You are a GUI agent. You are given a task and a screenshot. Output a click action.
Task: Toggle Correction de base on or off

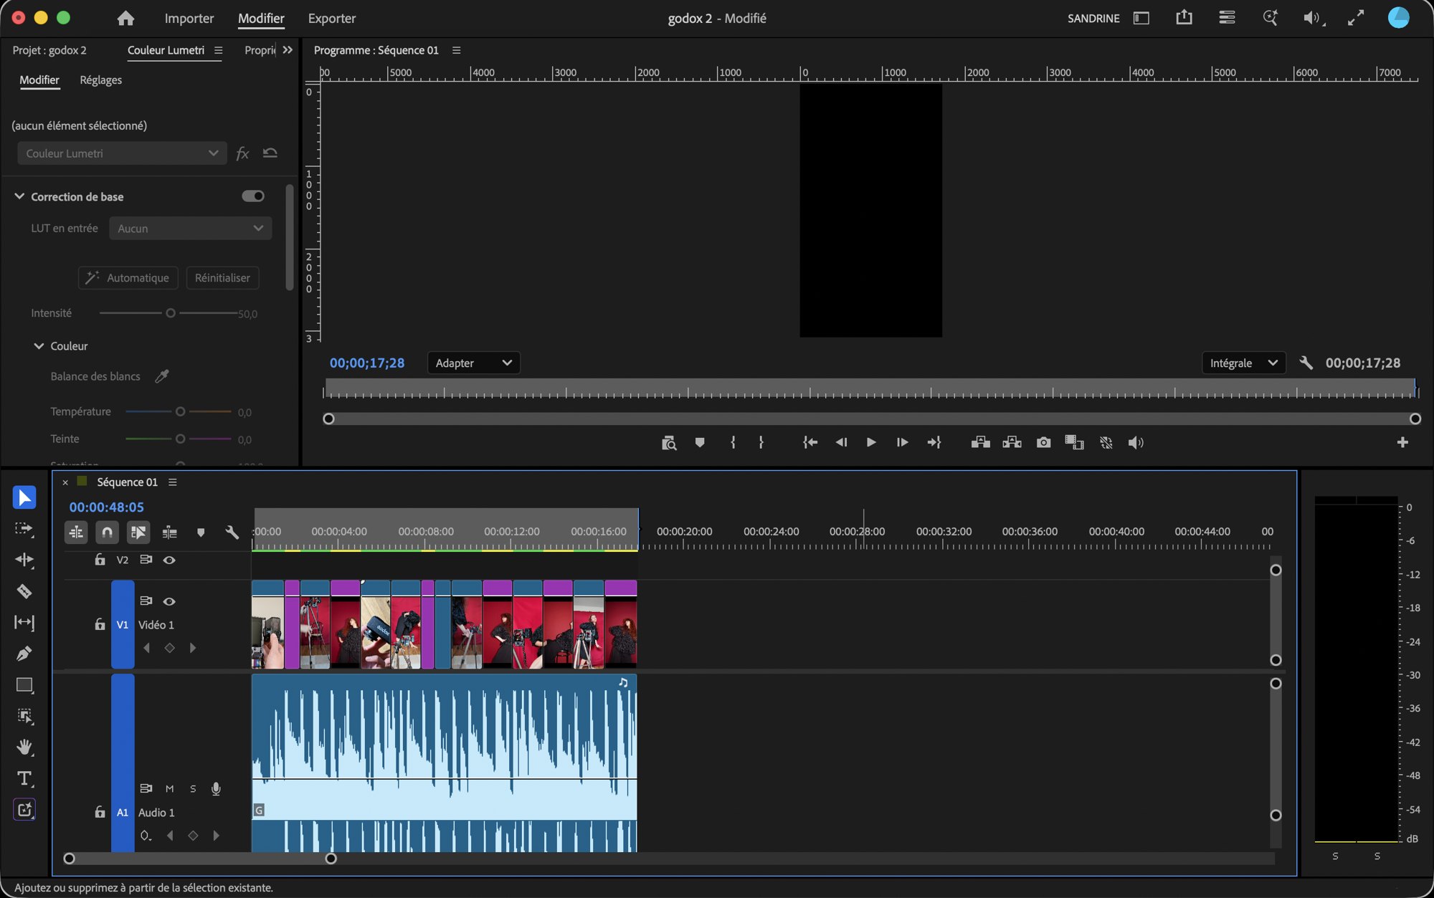(253, 196)
